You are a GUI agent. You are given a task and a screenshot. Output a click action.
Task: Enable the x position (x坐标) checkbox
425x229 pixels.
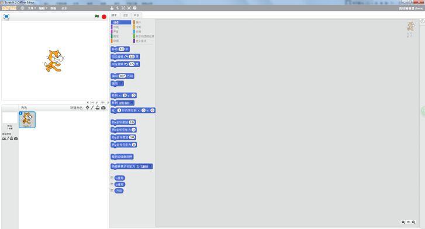112,178
